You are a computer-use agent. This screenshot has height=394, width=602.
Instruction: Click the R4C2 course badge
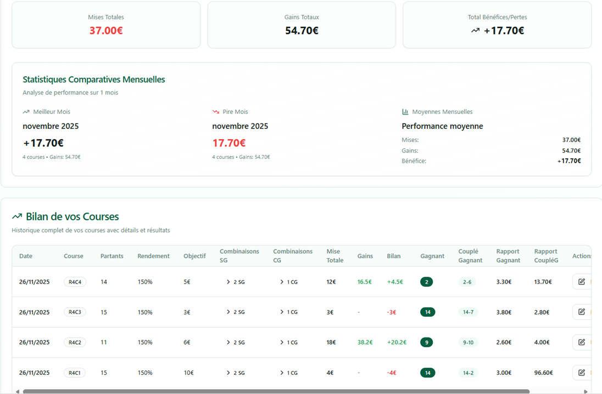tap(75, 342)
